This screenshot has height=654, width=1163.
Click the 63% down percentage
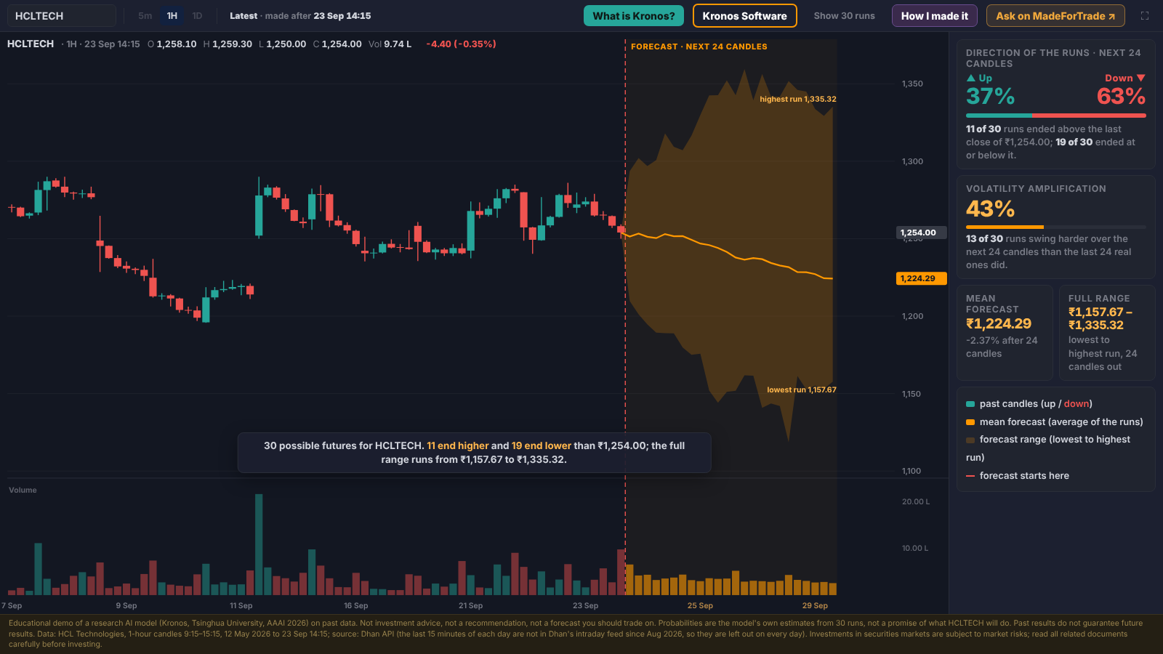point(1121,96)
